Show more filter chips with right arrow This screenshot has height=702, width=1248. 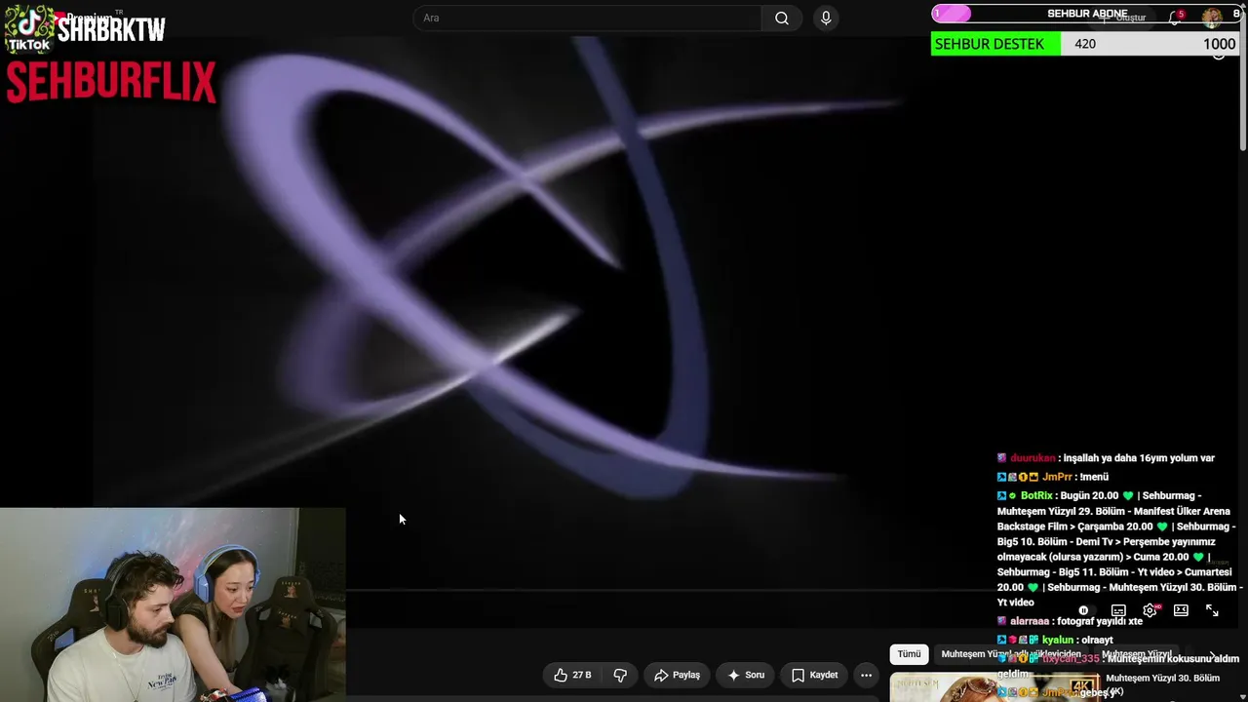tap(1213, 654)
